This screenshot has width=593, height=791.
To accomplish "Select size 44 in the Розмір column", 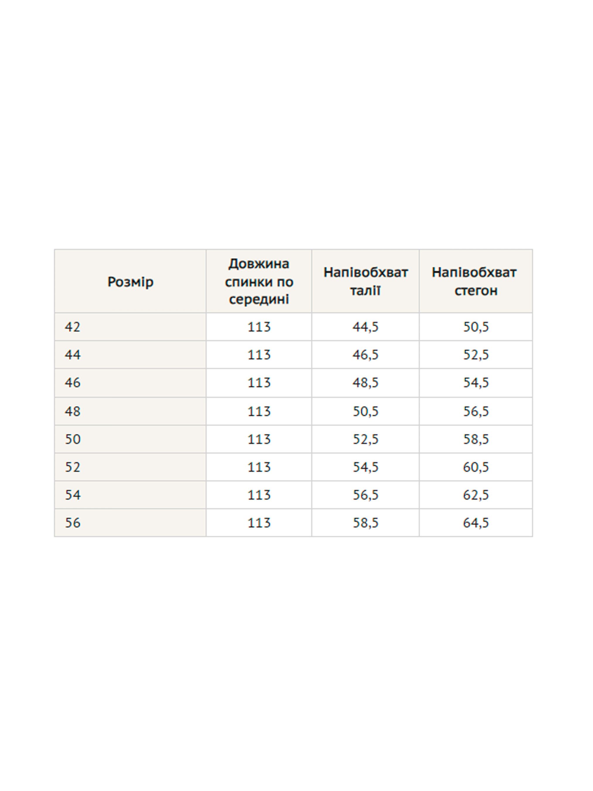I will click(73, 355).
